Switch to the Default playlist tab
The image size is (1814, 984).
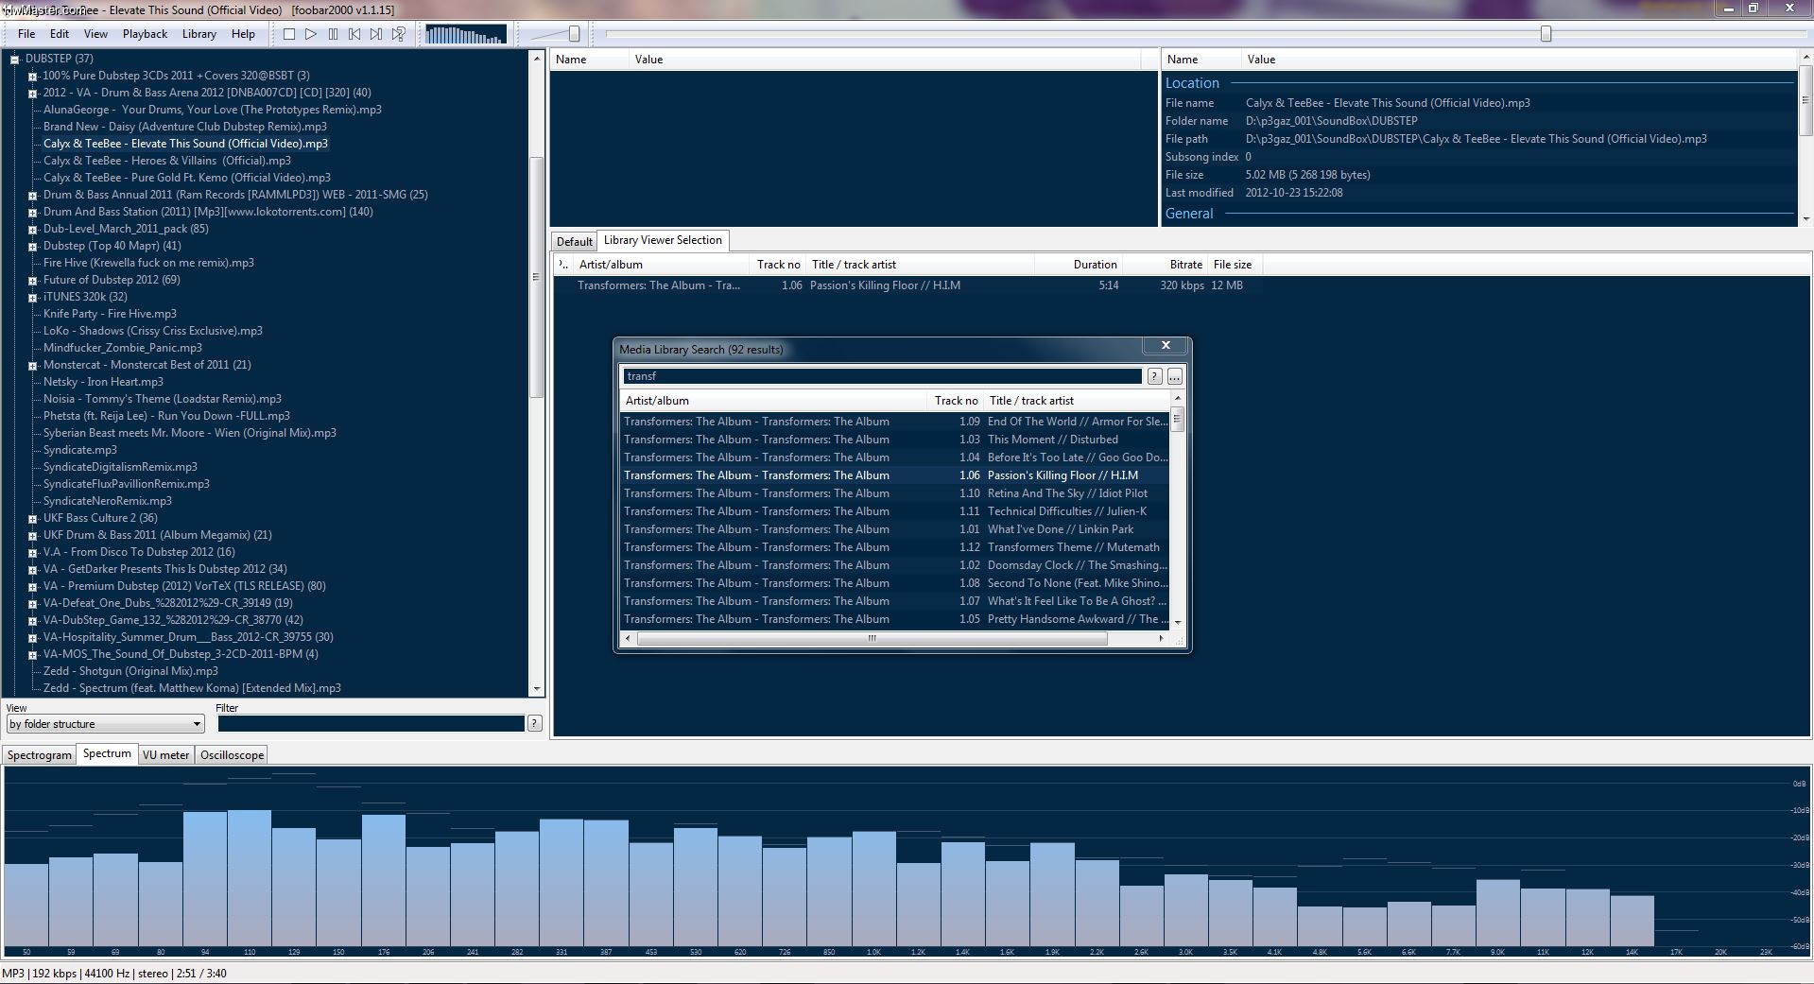coord(574,242)
